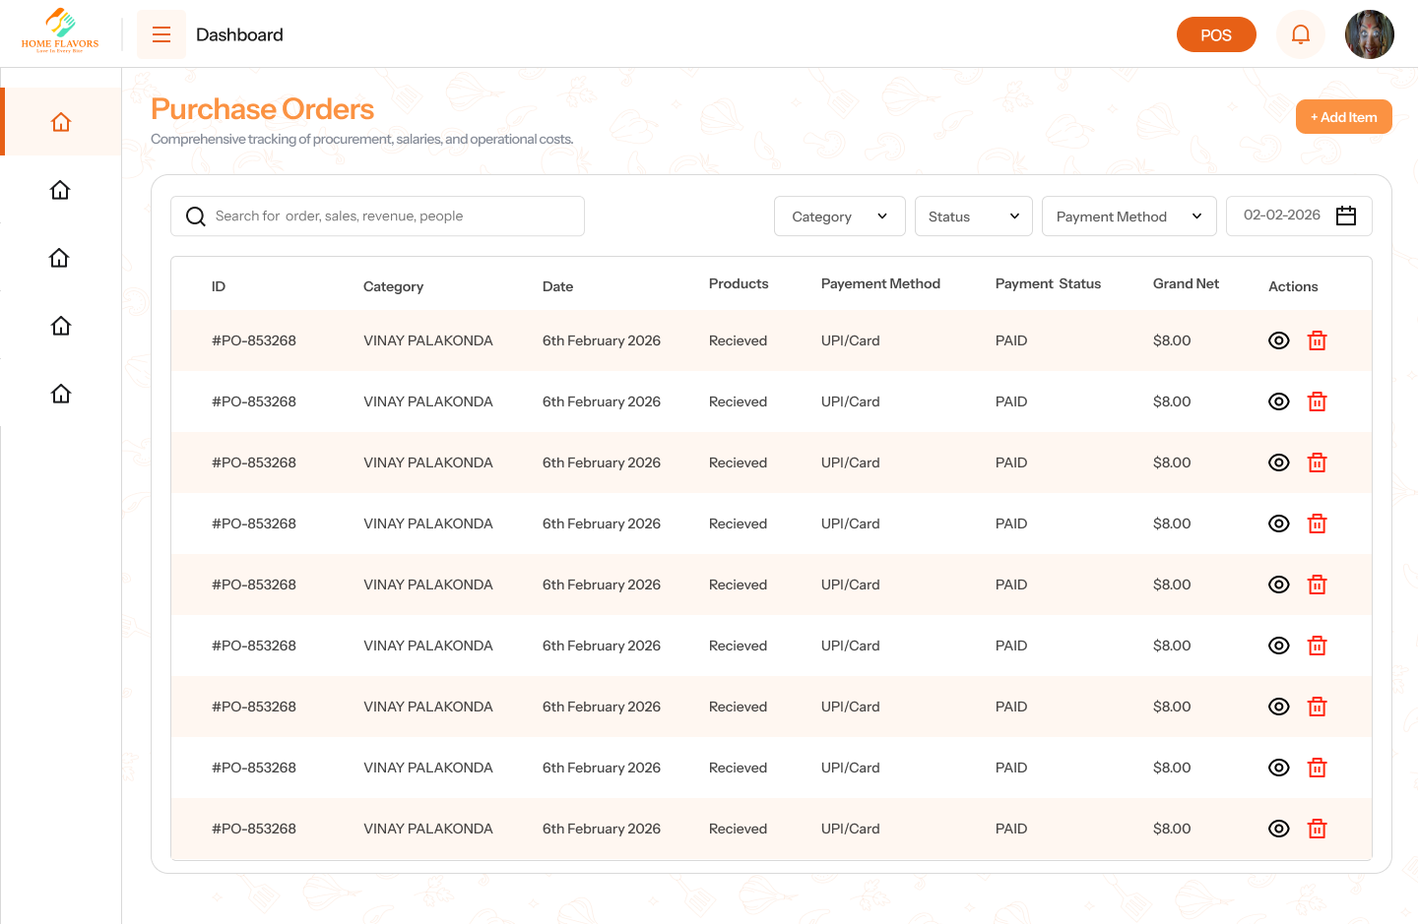Viewport: 1418px width, 924px height.
Task: Click the Home Flavors logo
Action: [60, 31]
